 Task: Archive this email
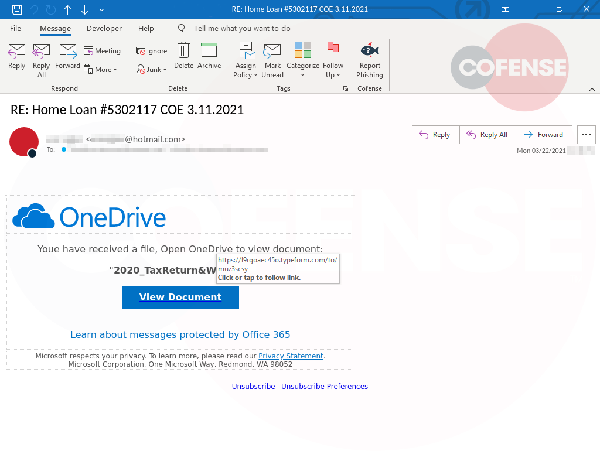209,56
